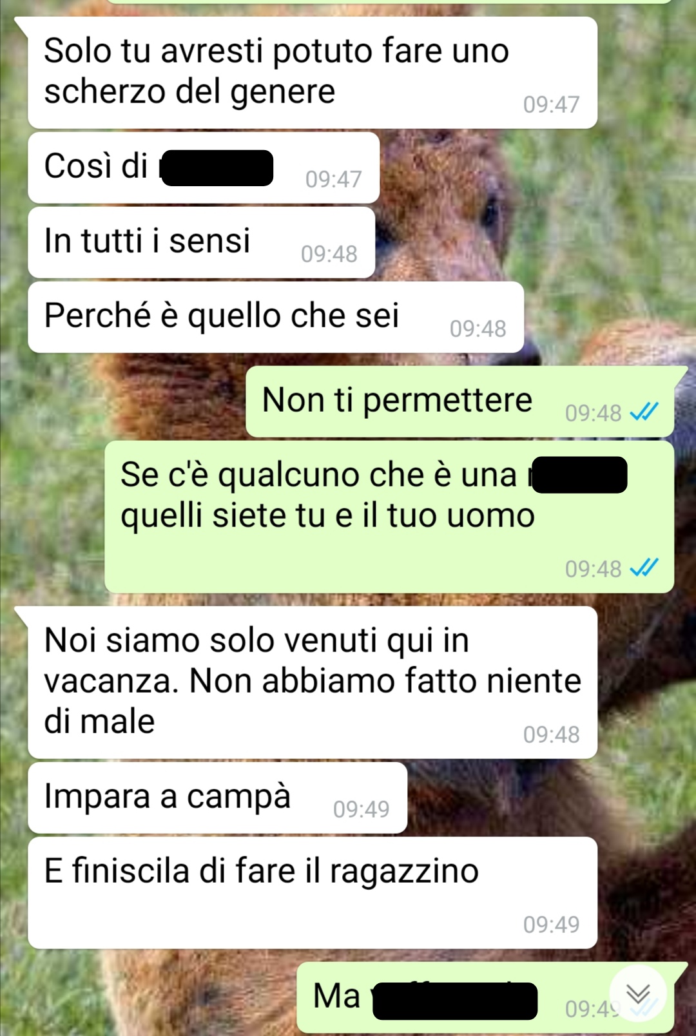The height and width of the screenshot is (1036, 696).
Task: Tap the 'Perché è quello che sei' bubble
Action: click(x=276, y=317)
